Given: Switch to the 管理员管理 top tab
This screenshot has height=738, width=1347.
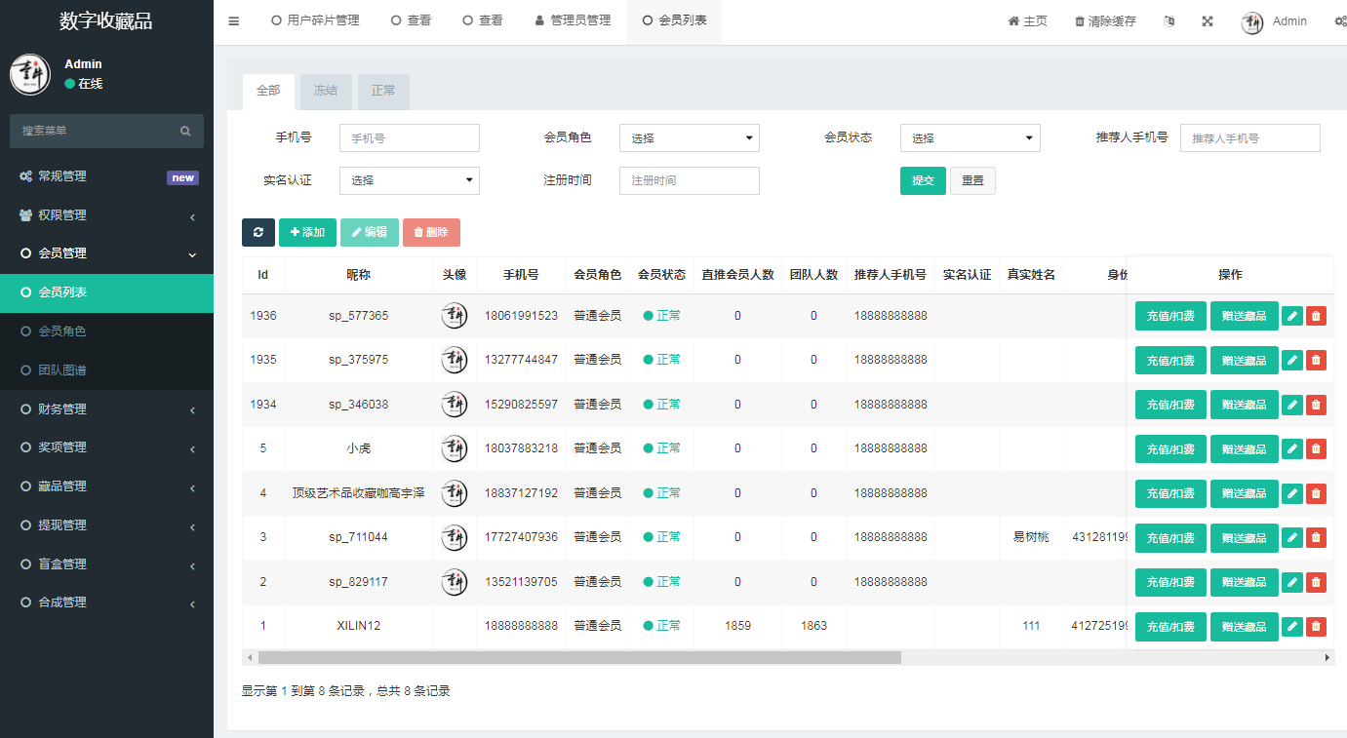Looking at the screenshot, I should pos(573,20).
